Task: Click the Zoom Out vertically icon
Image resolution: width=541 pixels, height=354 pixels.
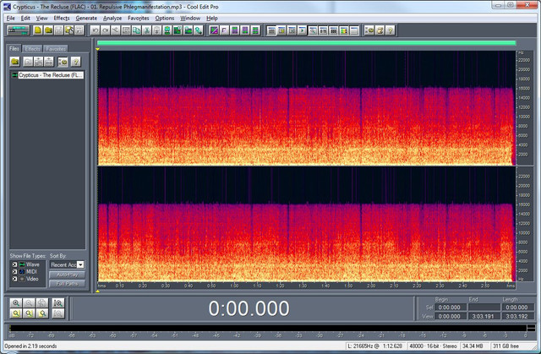Action: [58, 313]
